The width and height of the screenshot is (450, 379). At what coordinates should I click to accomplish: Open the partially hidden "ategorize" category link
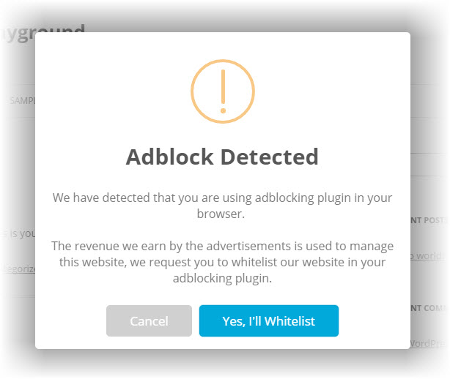tap(18, 268)
